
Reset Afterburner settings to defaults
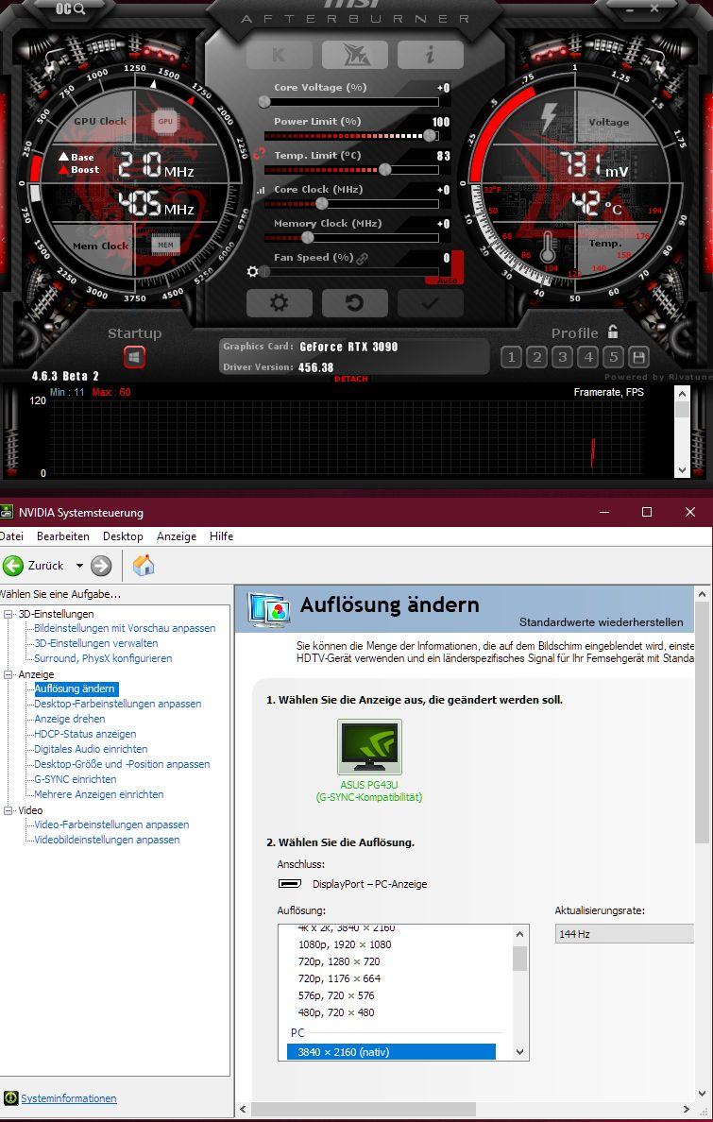[x=354, y=302]
